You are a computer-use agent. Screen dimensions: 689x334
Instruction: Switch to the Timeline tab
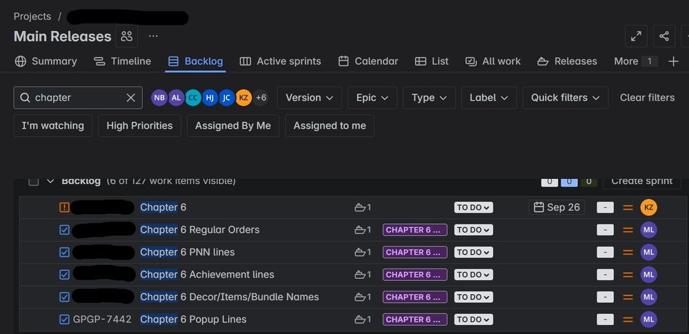click(x=123, y=61)
